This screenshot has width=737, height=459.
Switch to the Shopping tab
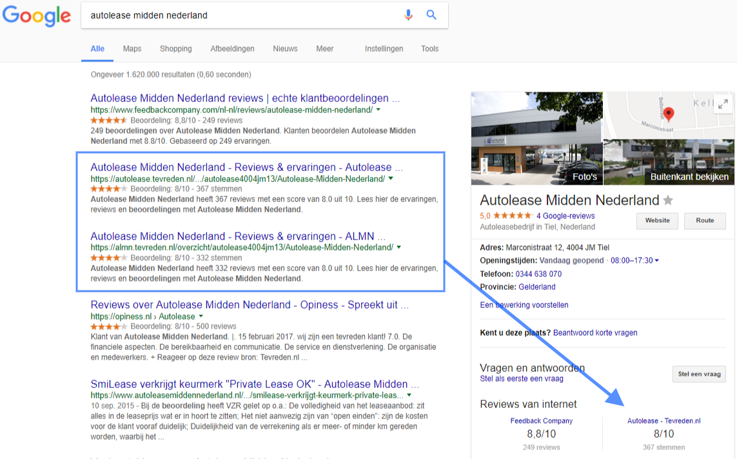[176, 48]
